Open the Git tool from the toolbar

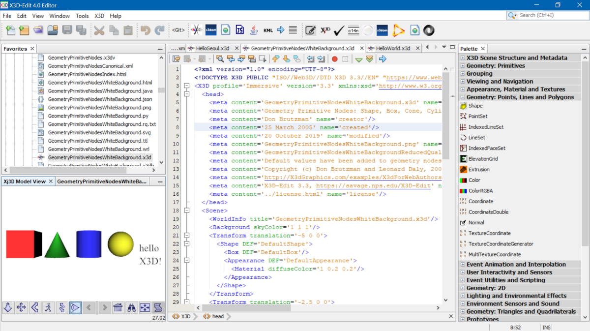click(178, 30)
